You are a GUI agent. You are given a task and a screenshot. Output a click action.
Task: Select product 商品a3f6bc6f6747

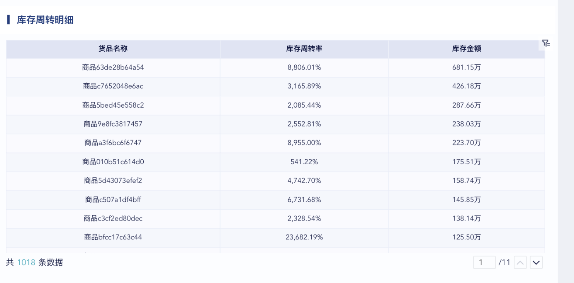(113, 143)
